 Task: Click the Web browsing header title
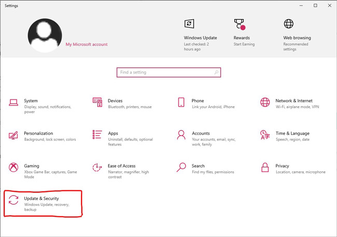click(x=297, y=38)
